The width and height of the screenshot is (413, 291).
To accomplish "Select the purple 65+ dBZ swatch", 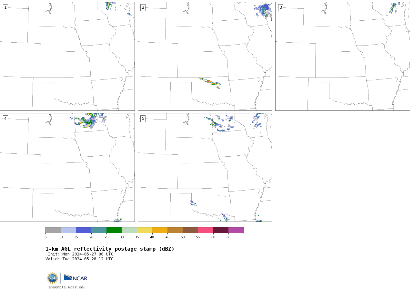I will coord(236,230).
